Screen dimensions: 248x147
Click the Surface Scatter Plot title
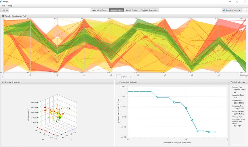click(x=13, y=82)
